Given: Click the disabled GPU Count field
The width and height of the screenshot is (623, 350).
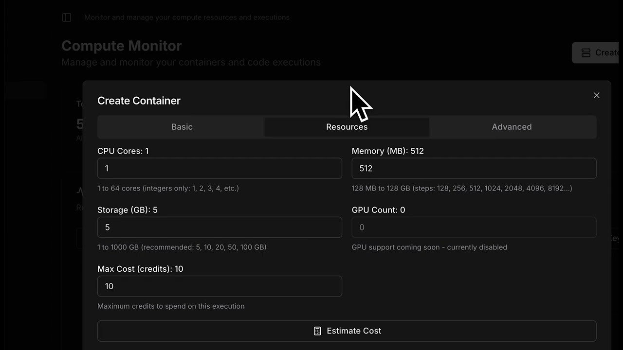Looking at the screenshot, I should 474,227.
